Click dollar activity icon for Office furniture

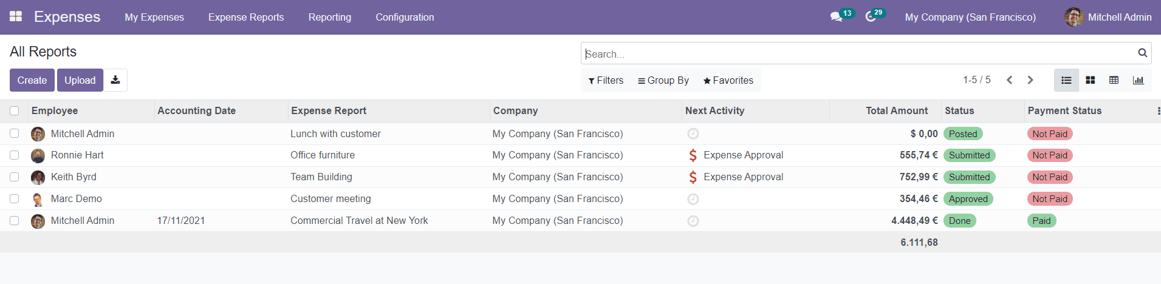pos(693,155)
